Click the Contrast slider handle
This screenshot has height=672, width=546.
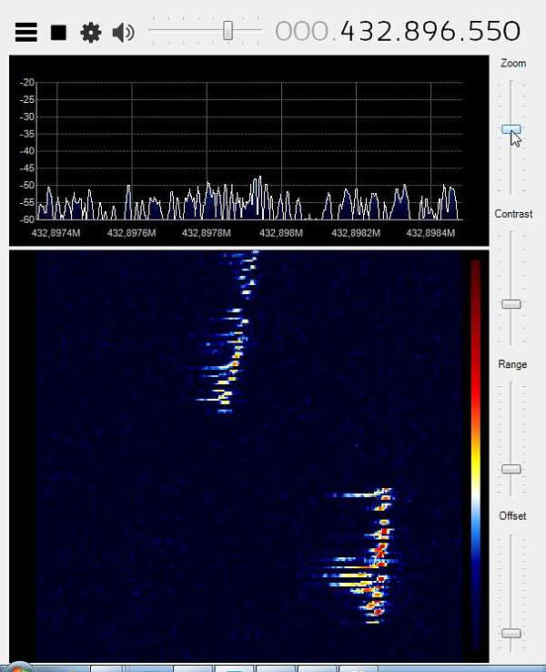point(511,303)
